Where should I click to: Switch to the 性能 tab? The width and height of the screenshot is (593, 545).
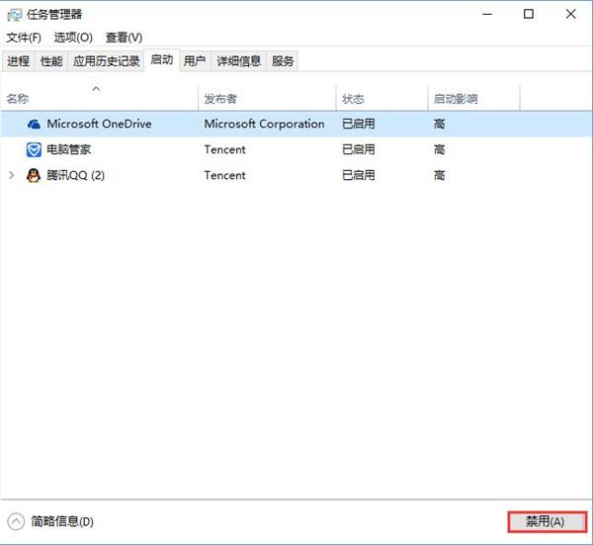tap(51, 61)
